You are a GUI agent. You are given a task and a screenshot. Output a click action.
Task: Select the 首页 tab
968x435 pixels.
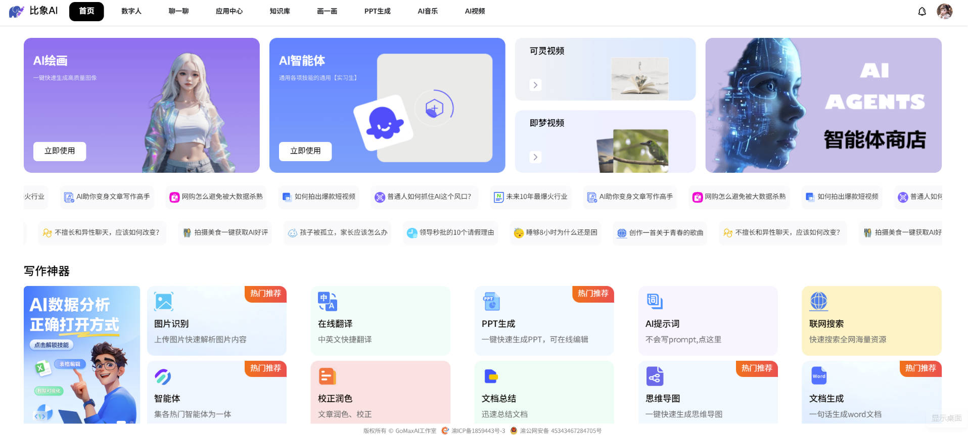coord(86,11)
